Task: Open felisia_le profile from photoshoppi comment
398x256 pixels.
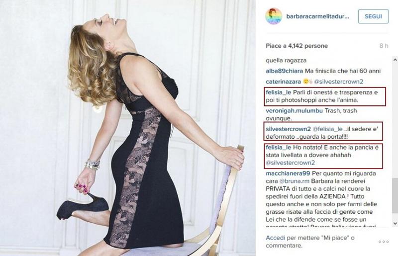Action: [x=279, y=92]
